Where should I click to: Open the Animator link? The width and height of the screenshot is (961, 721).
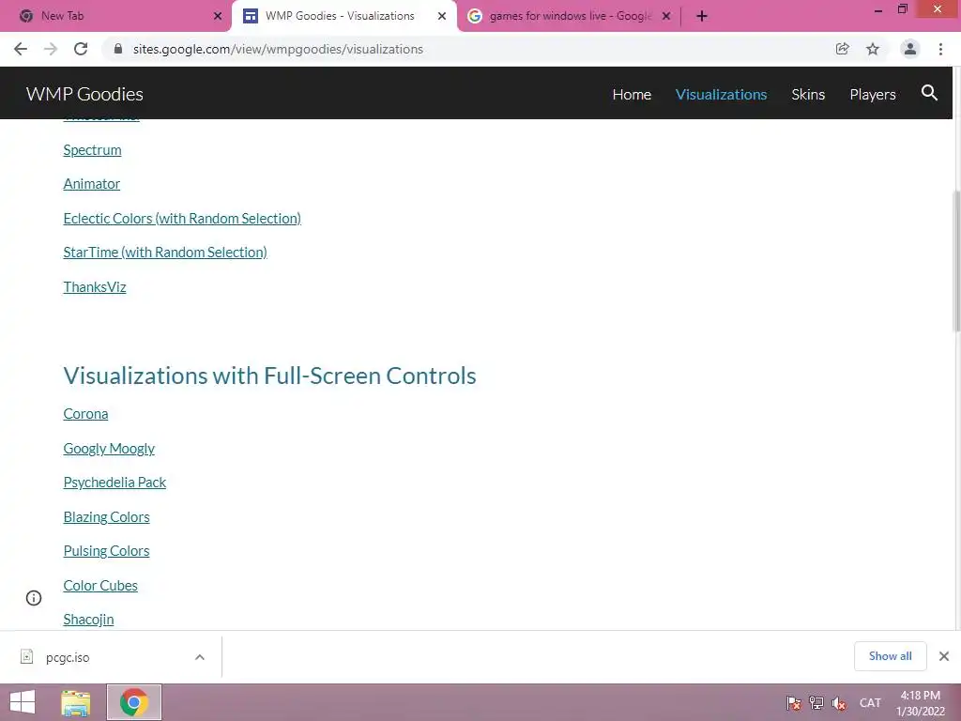91,184
